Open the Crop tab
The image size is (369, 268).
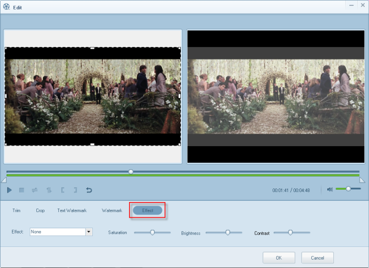click(40, 210)
